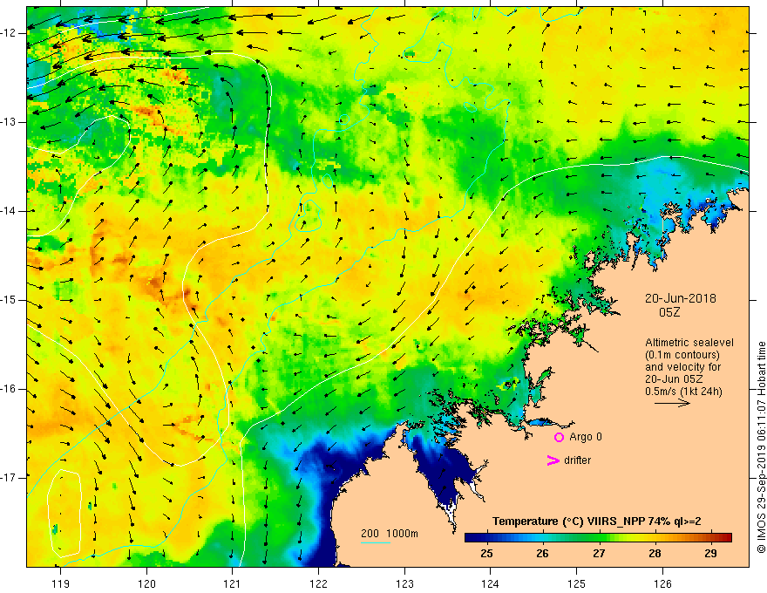Click the color bar value 27
767x593 pixels.
tap(599, 554)
